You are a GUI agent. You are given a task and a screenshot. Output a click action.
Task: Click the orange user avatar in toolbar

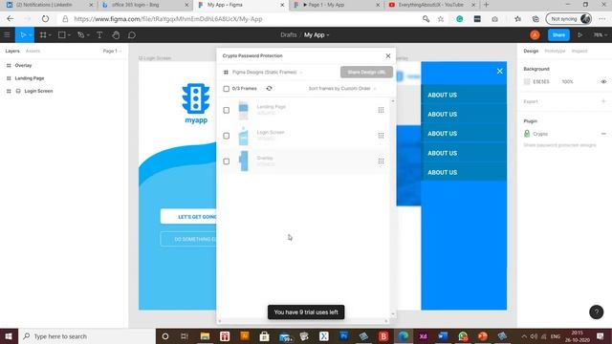pyautogui.click(x=535, y=35)
